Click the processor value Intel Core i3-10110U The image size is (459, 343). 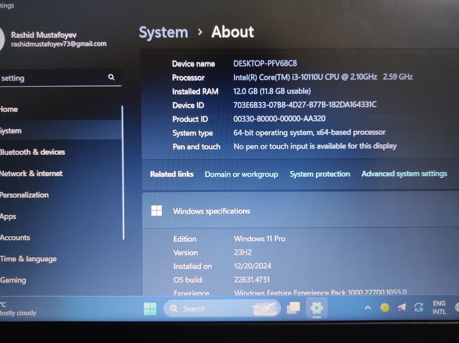pos(323,77)
